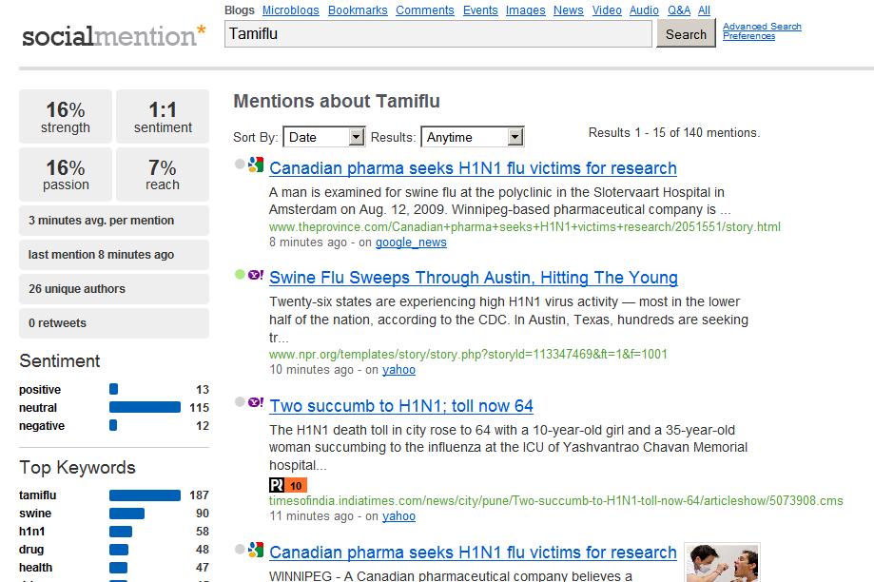Switch to the Video search tab
874x582 pixels.
(607, 10)
